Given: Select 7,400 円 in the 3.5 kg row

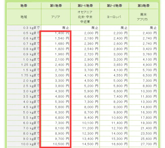Looking at the screenshot, I should [x=120, y=96].
